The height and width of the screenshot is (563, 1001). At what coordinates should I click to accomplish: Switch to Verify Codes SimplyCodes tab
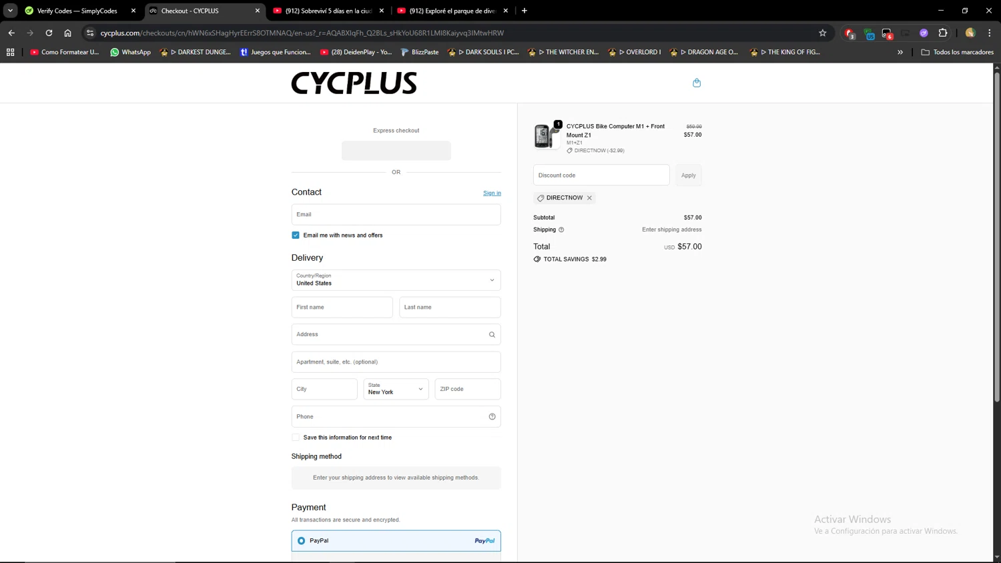click(79, 11)
